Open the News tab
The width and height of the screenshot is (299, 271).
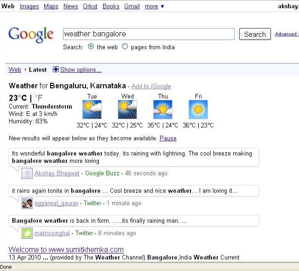pos(71,6)
